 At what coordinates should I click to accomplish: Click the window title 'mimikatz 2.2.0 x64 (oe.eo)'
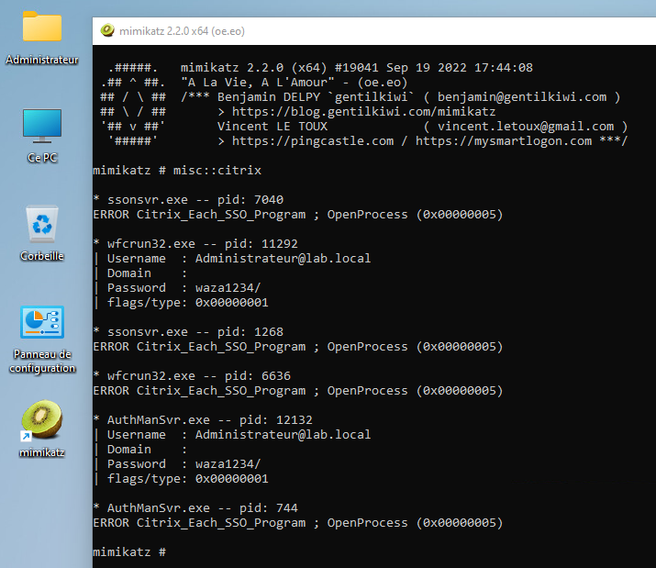[182, 31]
